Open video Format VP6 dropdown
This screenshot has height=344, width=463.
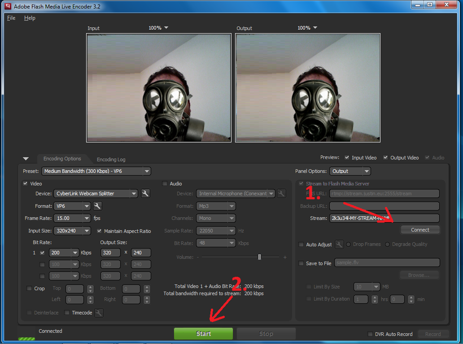pos(72,206)
